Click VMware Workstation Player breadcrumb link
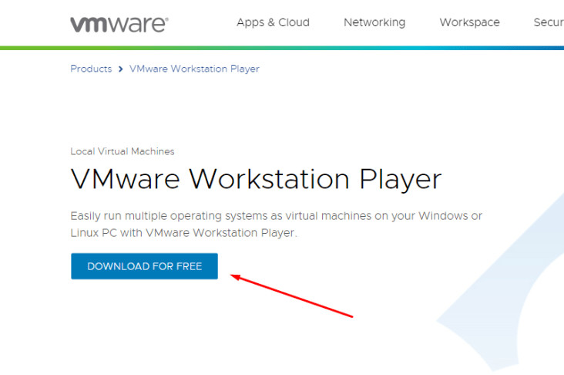Image resolution: width=564 pixels, height=375 pixels. pyautogui.click(x=194, y=69)
